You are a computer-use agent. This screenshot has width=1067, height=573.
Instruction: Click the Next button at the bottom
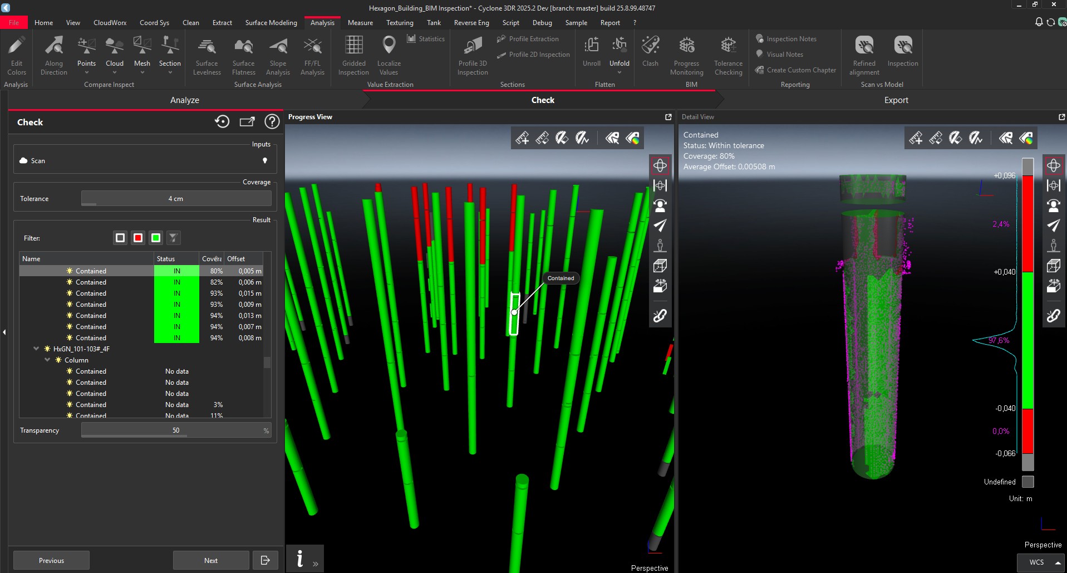[x=210, y=560]
